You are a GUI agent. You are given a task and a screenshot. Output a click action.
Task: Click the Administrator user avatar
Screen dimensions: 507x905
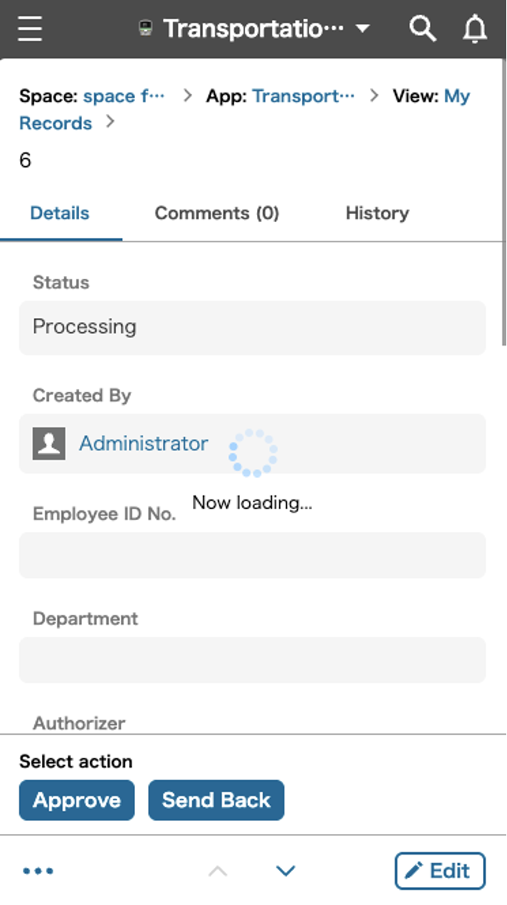coord(47,444)
